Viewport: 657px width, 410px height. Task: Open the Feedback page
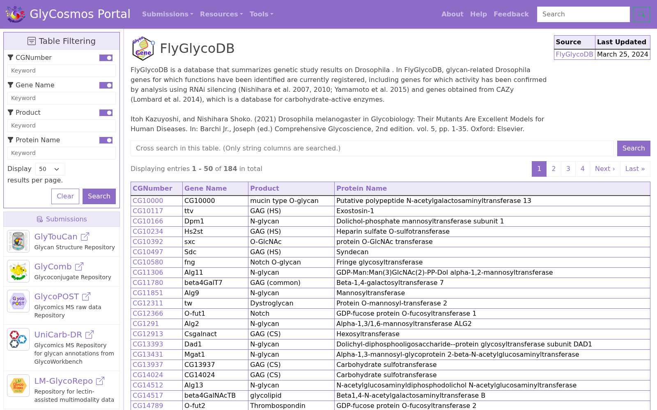511,14
